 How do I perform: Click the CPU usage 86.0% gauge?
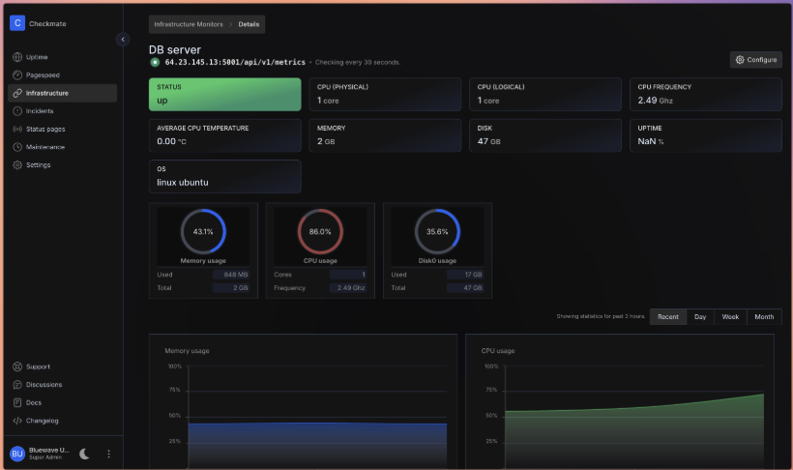(x=320, y=232)
